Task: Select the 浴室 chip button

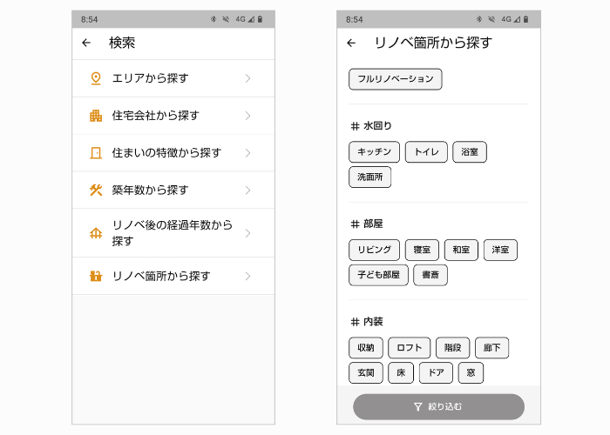Action: tap(470, 152)
